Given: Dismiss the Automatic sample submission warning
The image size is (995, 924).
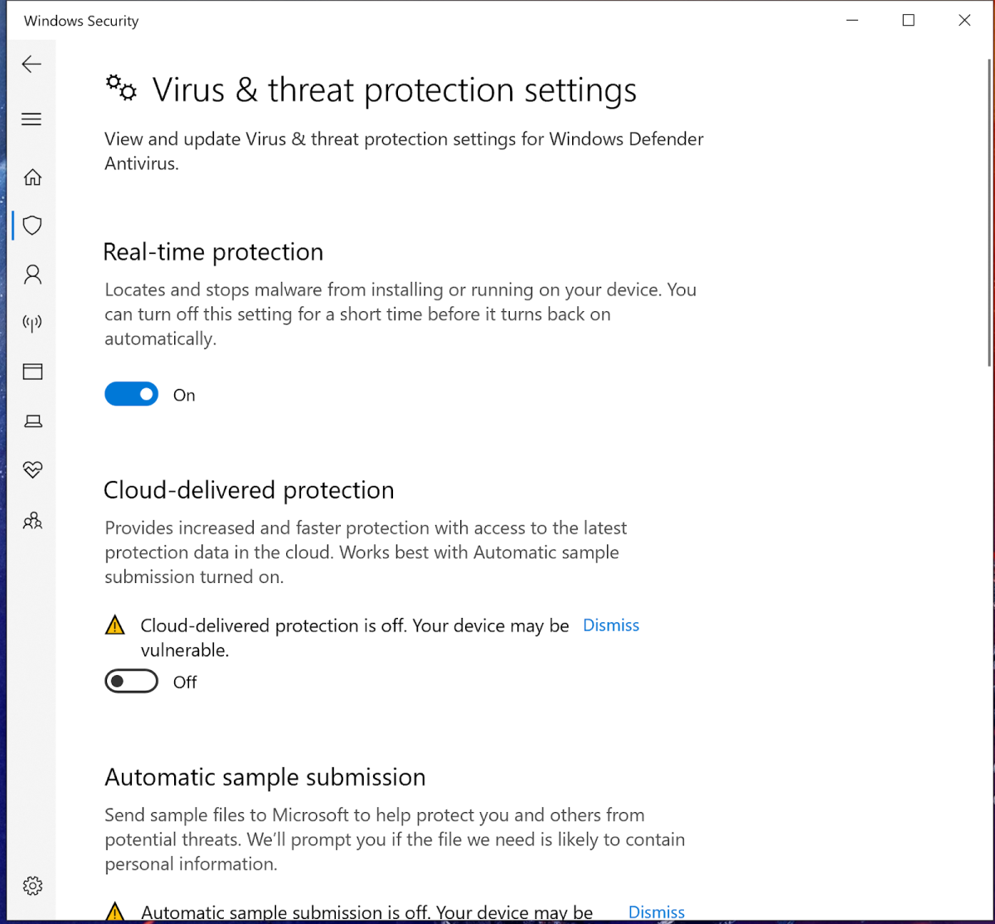Looking at the screenshot, I should 656,911.
